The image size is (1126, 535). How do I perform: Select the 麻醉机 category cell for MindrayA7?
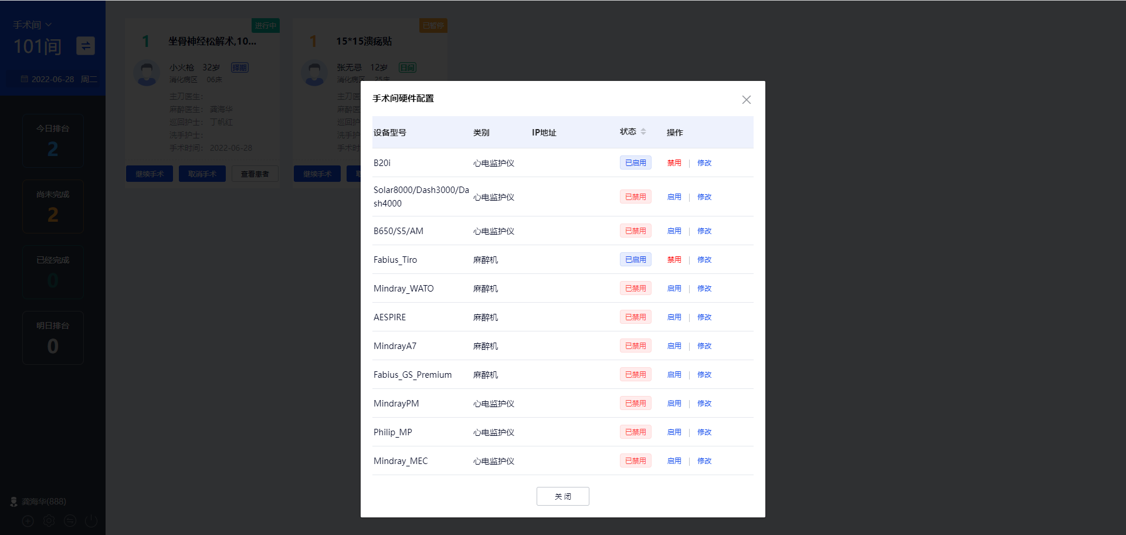(x=485, y=346)
